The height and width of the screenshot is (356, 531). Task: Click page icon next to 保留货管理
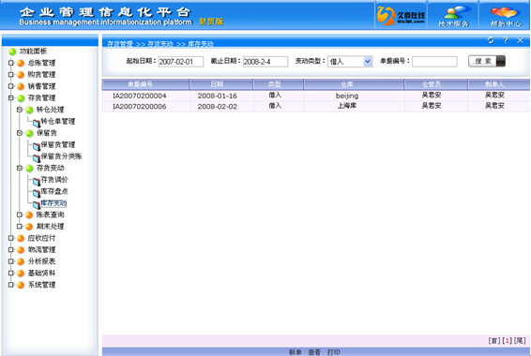pyautogui.click(x=37, y=146)
